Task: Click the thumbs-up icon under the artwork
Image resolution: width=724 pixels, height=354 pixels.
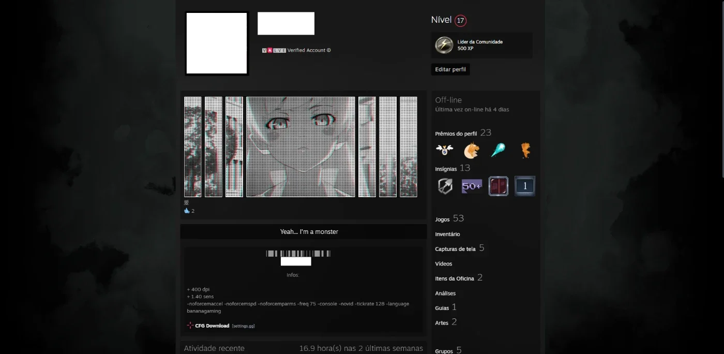Action: [x=187, y=211]
